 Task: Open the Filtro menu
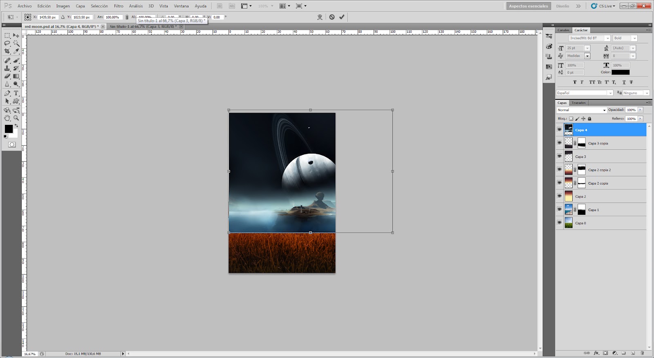pos(119,6)
